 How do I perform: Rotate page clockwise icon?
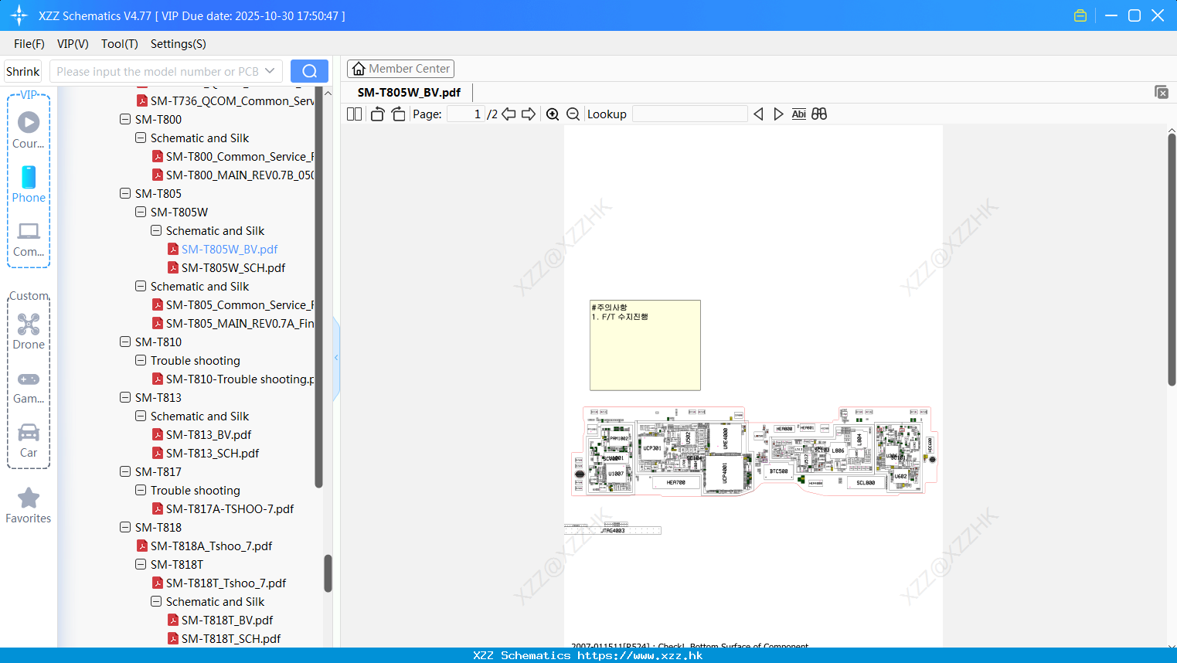[x=398, y=114]
